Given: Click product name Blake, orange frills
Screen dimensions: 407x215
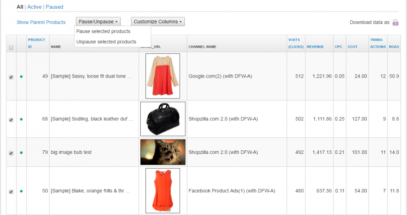Looking at the screenshot, I should coord(90,191).
